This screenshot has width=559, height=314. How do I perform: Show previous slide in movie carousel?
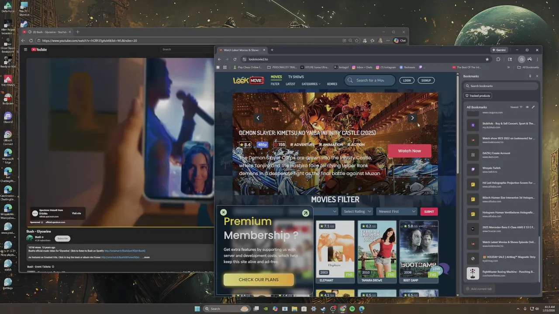(258, 118)
